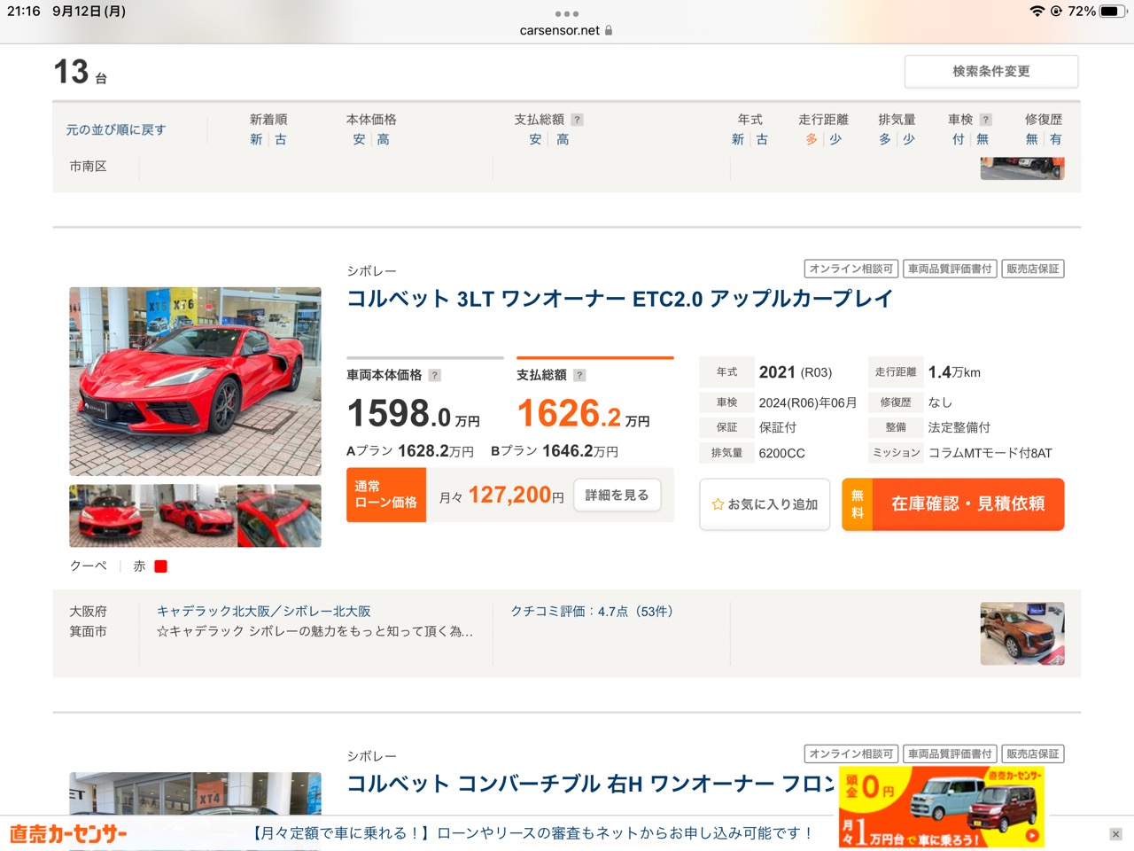1134x851 pixels.
Task: Open help icon next to 車検 sort header
Action: click(x=985, y=120)
